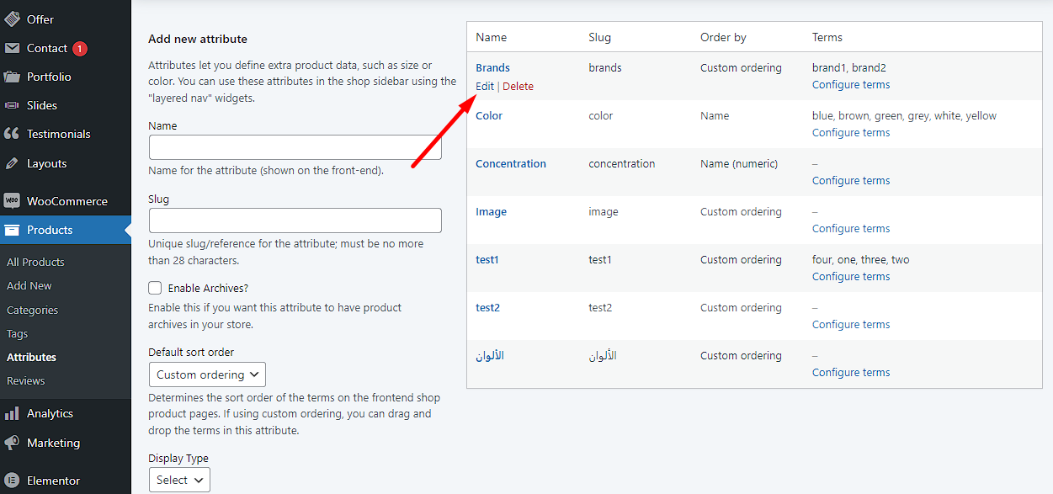Viewport: 1053px width, 494px height.
Task: Open the Offer menu icon
Action: pyautogui.click(x=12, y=19)
